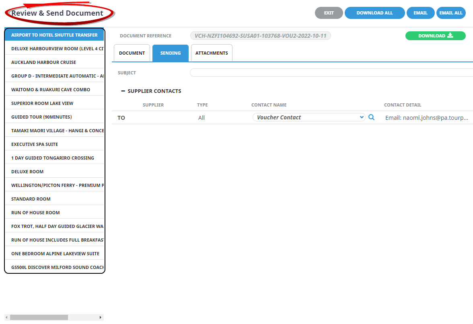This screenshot has width=473, height=324.
Task: Click the Contact Detail column header
Action: (402, 105)
